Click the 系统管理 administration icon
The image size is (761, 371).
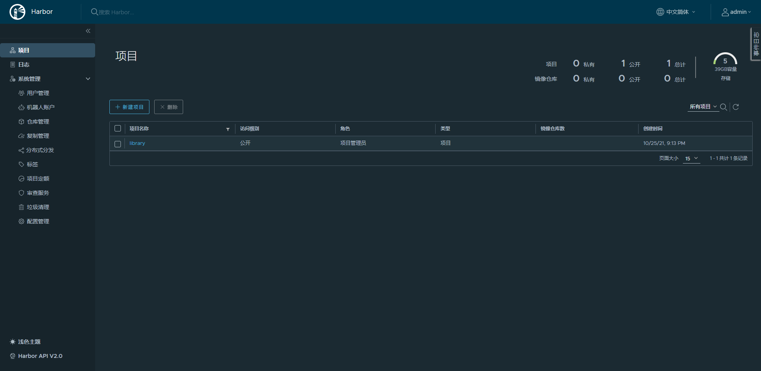(13, 79)
